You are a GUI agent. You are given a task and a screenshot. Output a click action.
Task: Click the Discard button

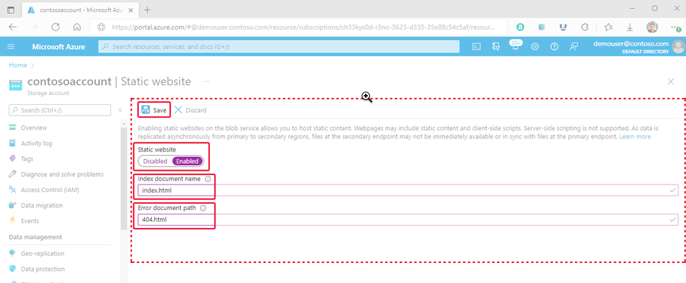tap(190, 110)
